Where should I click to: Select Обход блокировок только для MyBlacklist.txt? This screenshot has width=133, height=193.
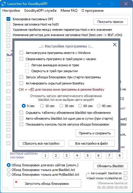[9, 175]
